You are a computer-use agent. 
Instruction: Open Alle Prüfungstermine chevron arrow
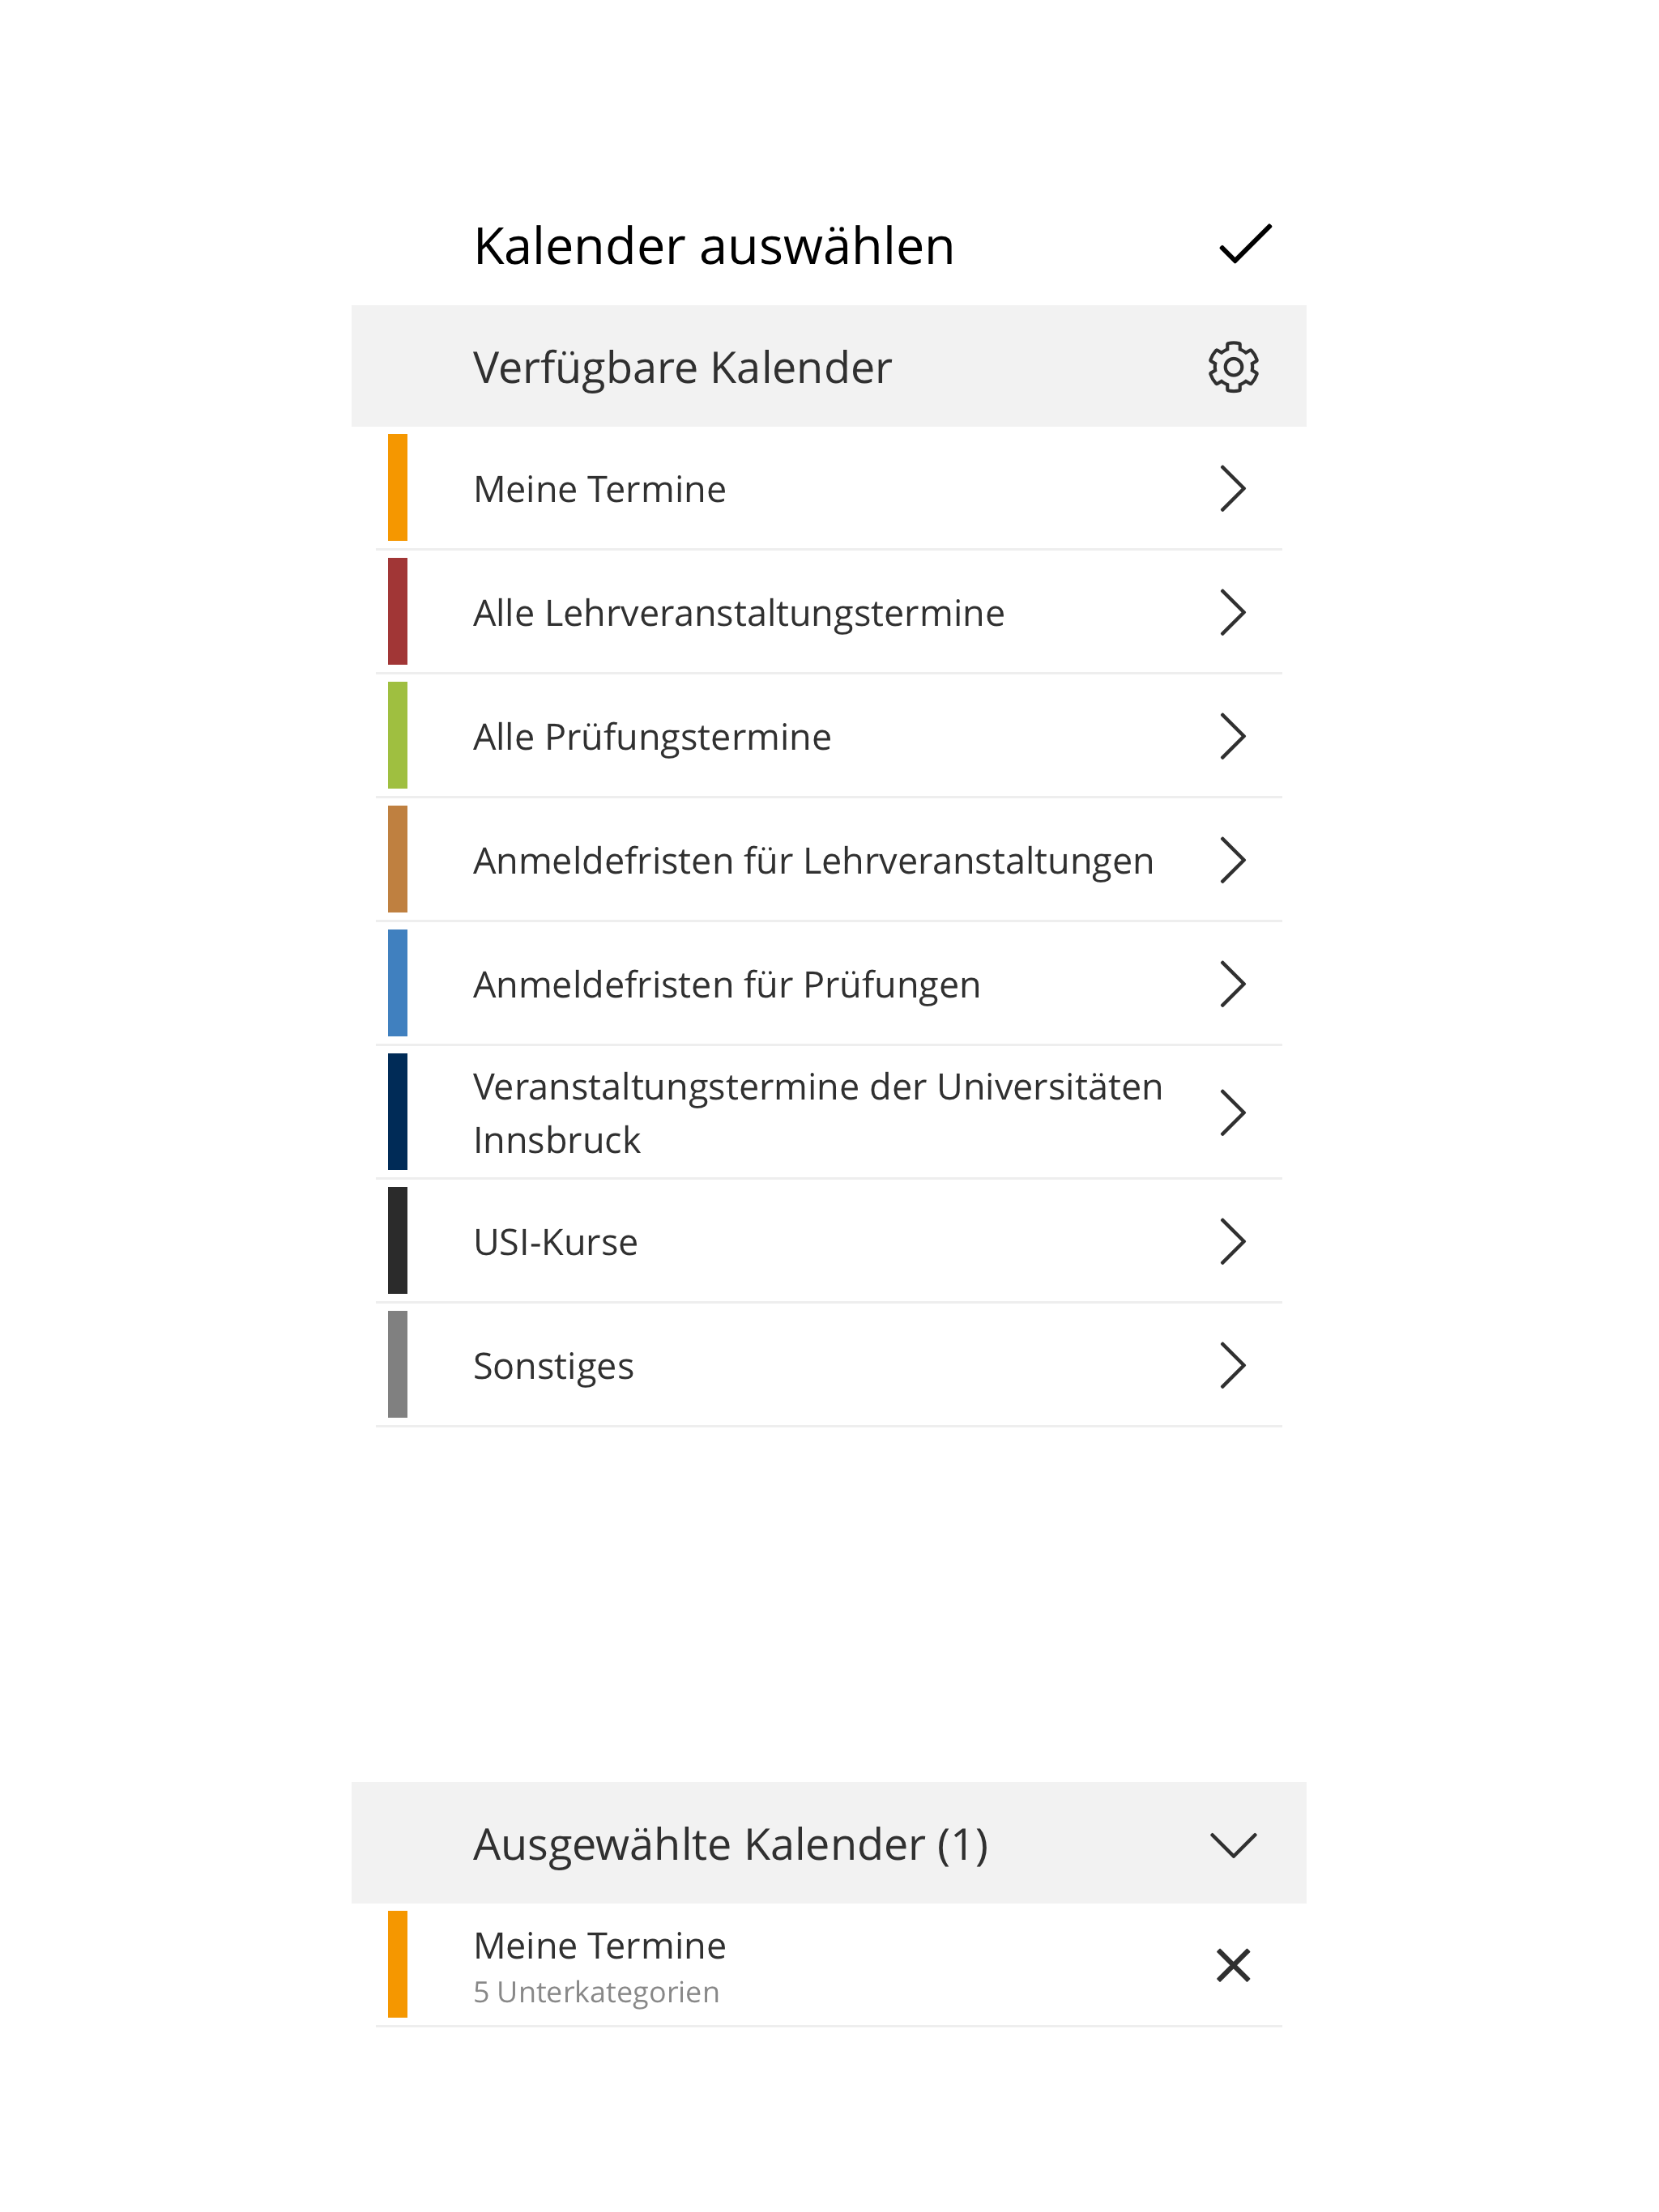coord(1233,737)
